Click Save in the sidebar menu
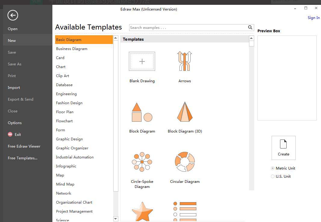The width and height of the screenshot is (321, 222). [x=12, y=52]
